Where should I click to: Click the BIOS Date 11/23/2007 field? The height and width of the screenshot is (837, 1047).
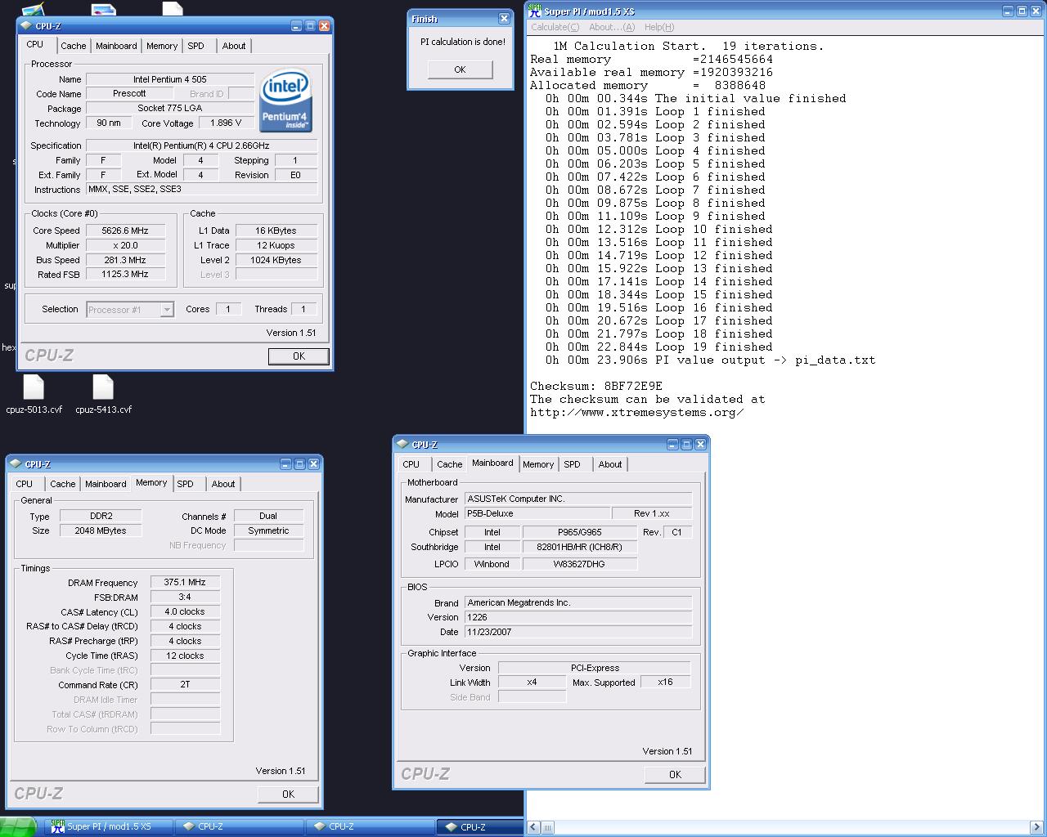578,633
